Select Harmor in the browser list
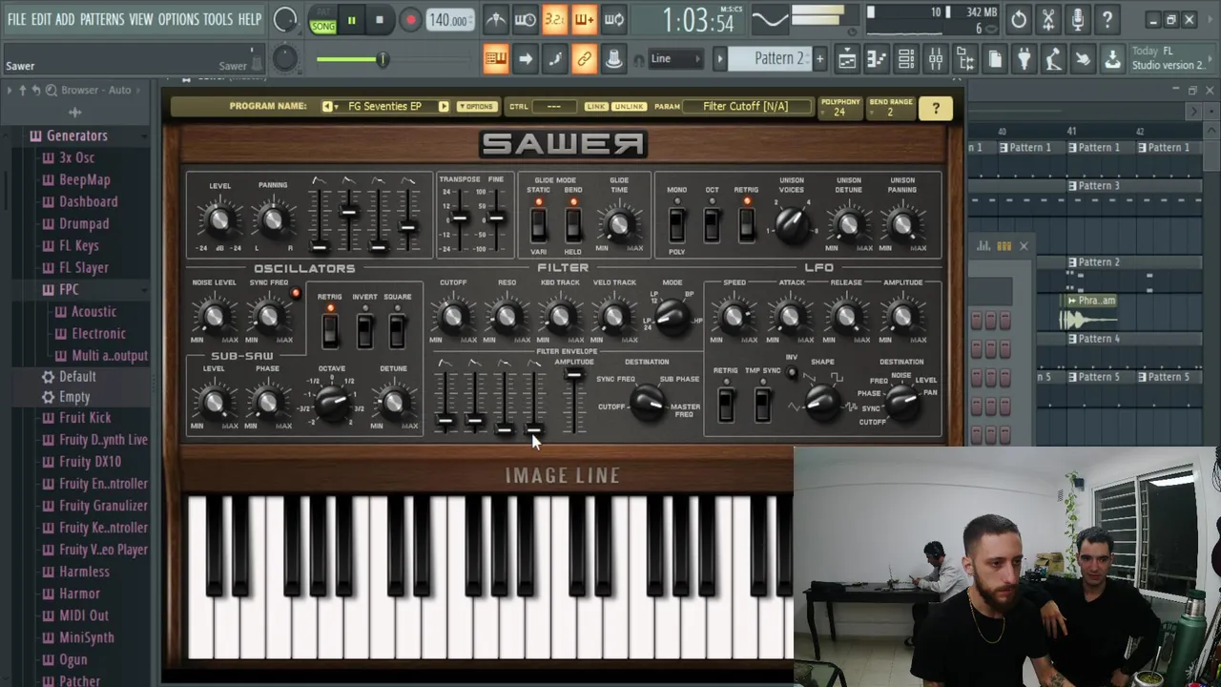This screenshot has height=687, width=1221. pyautogui.click(x=79, y=593)
